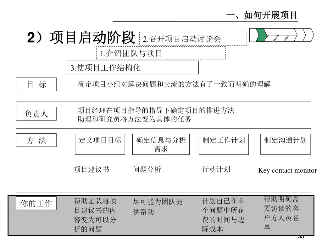Click the line '项目经理在项目指导的指导下确定项目的推进方法'
The height and width of the screenshot is (241, 322).
[156, 111]
